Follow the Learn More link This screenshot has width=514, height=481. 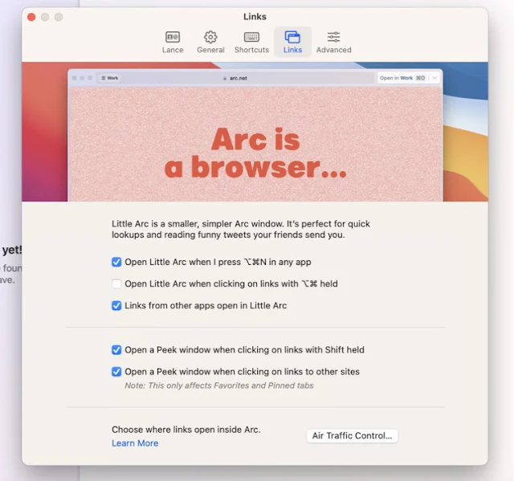135,443
